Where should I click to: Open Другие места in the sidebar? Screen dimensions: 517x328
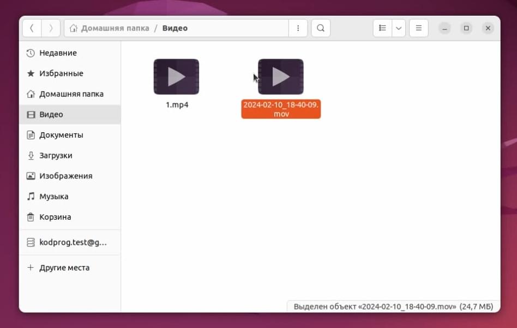click(x=70, y=268)
